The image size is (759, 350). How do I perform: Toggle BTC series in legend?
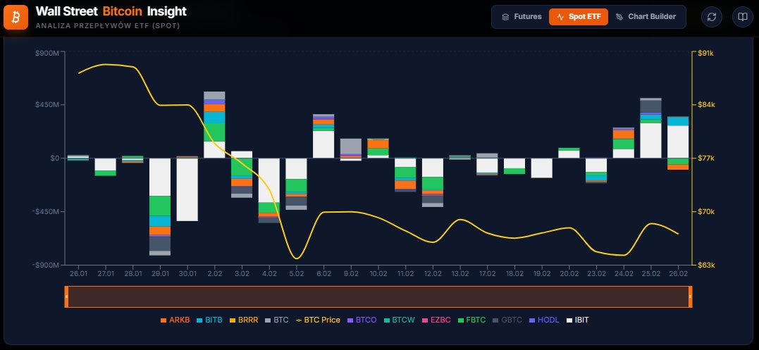pyautogui.click(x=276, y=320)
